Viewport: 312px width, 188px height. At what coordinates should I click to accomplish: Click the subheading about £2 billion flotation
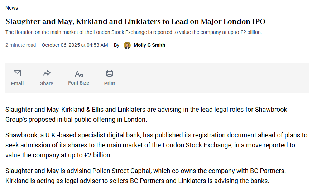134,32
